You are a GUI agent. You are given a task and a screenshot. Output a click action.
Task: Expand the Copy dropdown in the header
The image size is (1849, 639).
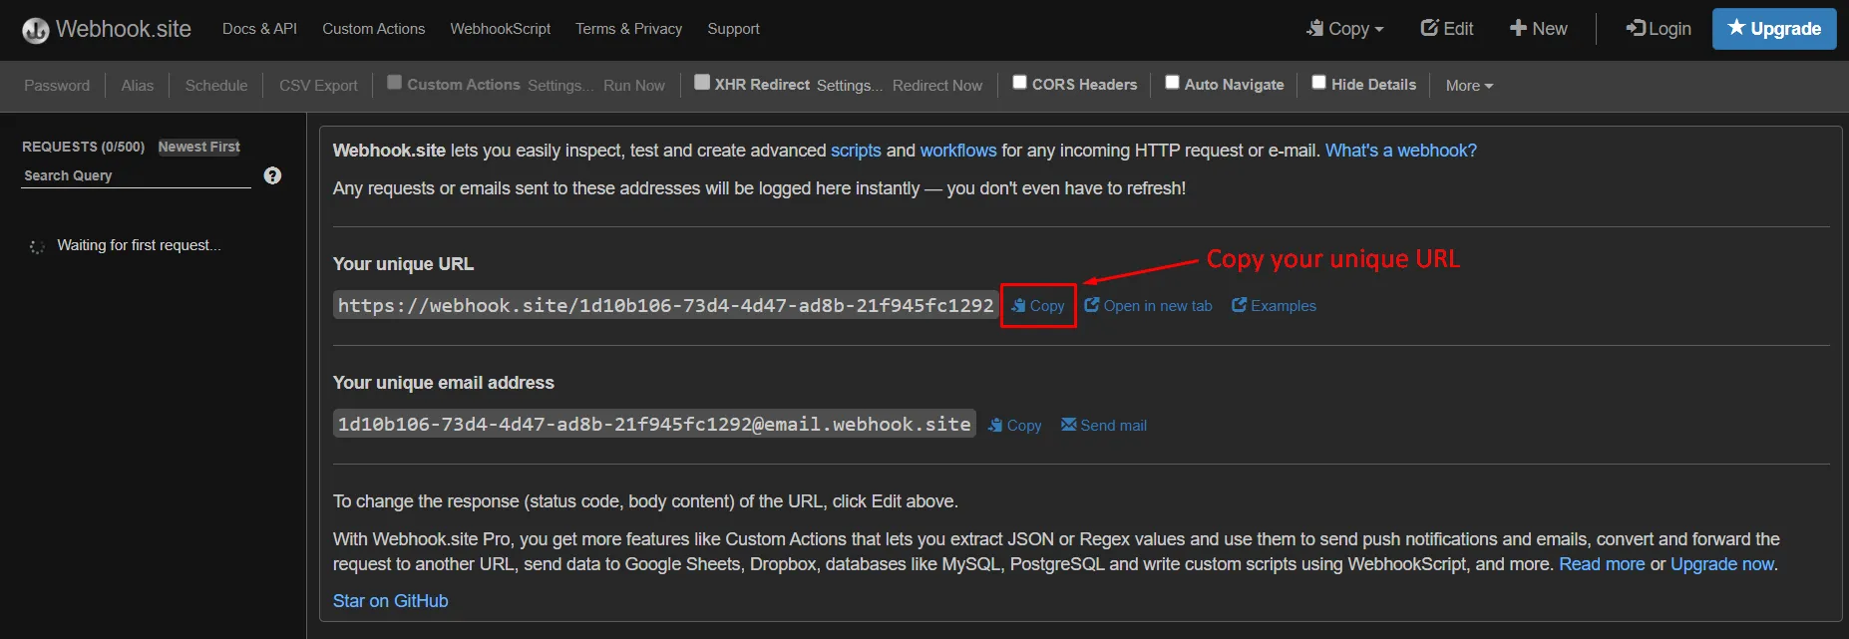1345,29
